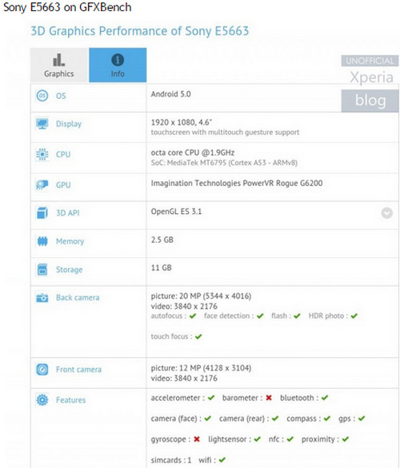Click the Memory label

70,241
